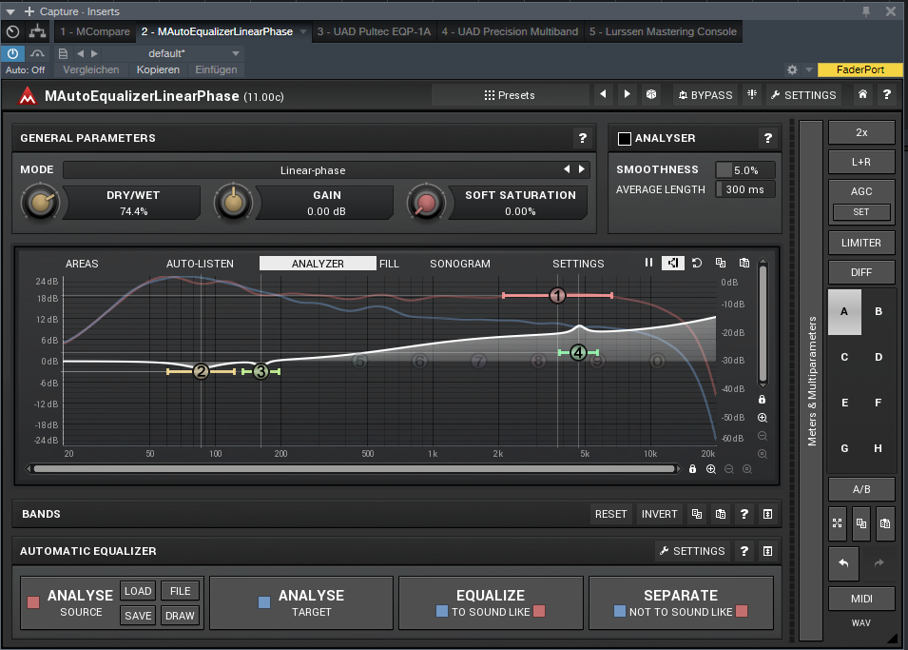Click the INVERT bands button
Image resolution: width=908 pixels, height=650 pixels.
659,514
